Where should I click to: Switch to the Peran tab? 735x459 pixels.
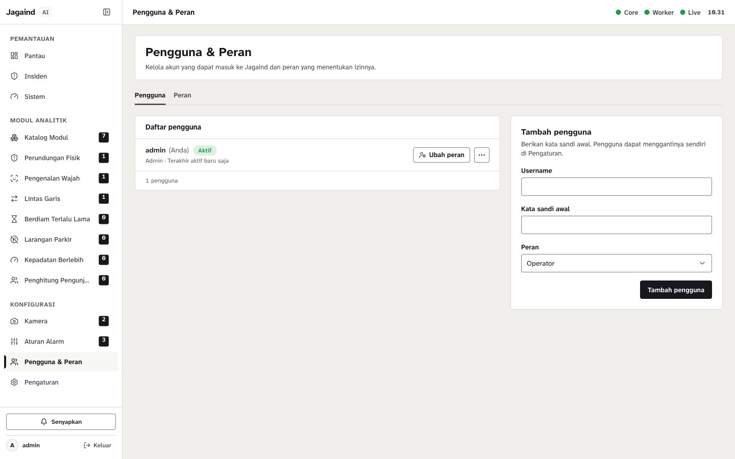click(x=182, y=95)
